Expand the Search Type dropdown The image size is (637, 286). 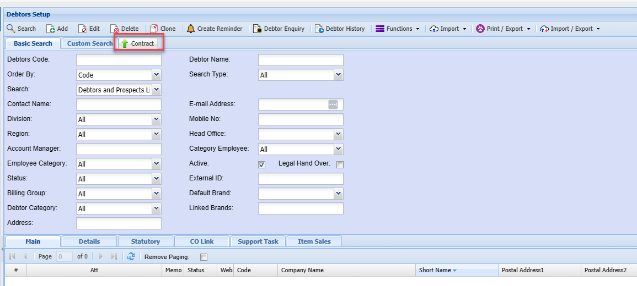(339, 75)
